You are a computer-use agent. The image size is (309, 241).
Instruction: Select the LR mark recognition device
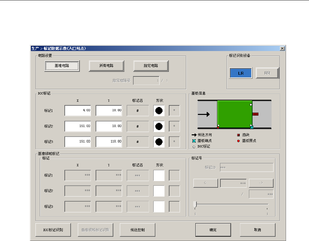[x=241, y=73]
